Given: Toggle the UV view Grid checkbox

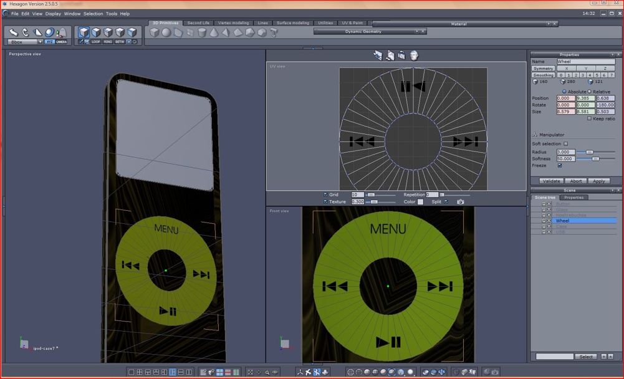Looking at the screenshot, I should 325,194.
